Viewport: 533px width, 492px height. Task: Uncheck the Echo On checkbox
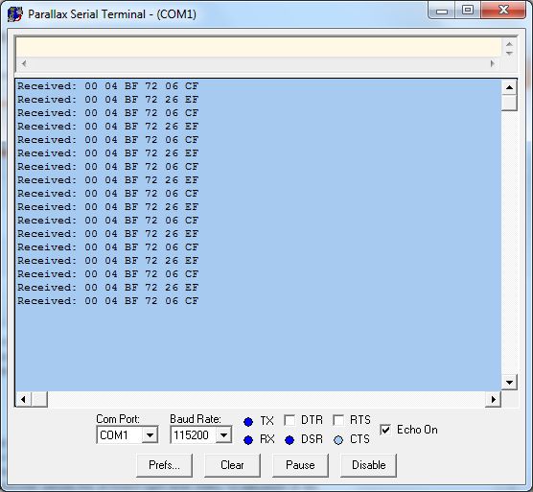[385, 430]
